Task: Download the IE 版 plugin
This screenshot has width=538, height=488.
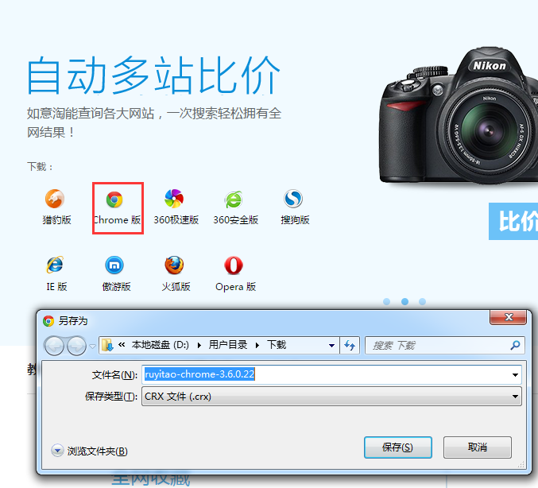Action: point(56,265)
